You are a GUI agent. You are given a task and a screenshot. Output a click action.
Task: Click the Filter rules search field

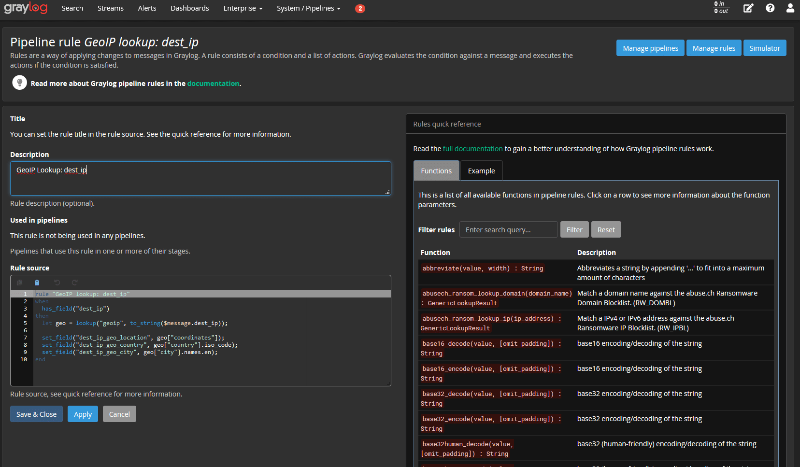click(x=508, y=230)
